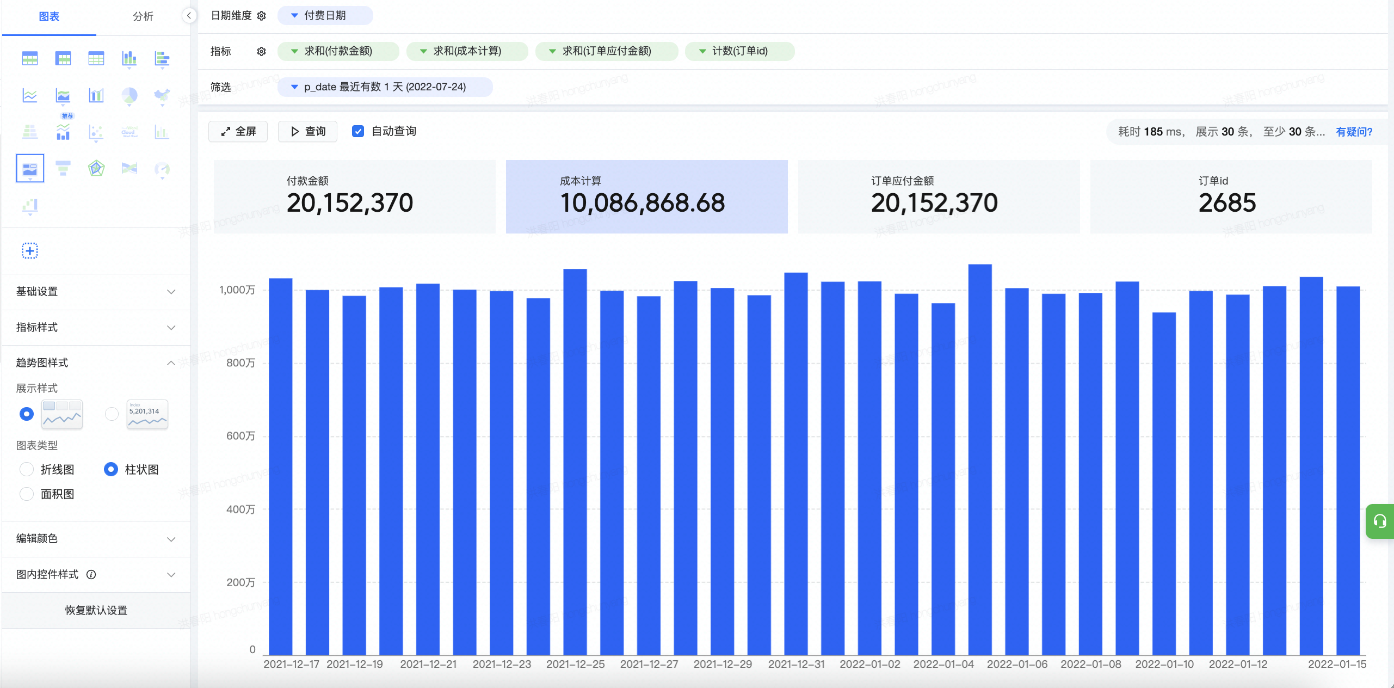Screen dimensions: 1394x688
Task: Choose 柱状图 chart type radio
Action: (x=111, y=469)
